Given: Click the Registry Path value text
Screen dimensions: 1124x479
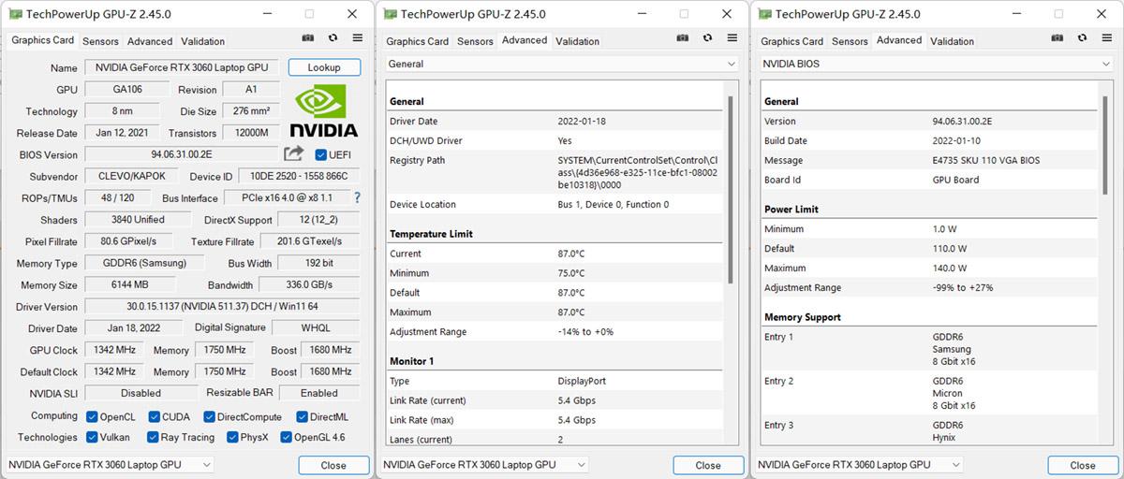Looking at the screenshot, I should coord(637,173).
